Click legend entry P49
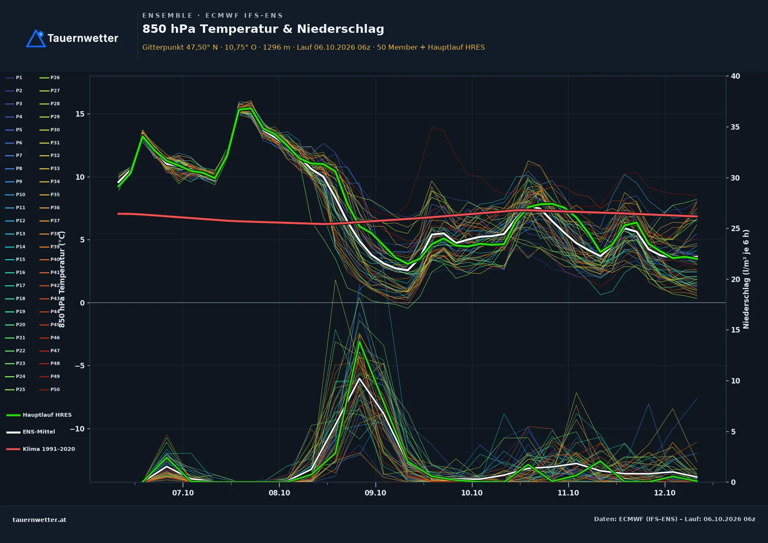The width and height of the screenshot is (768, 543). (x=50, y=377)
